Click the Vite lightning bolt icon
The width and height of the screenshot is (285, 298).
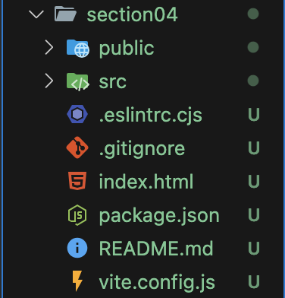[x=77, y=281]
